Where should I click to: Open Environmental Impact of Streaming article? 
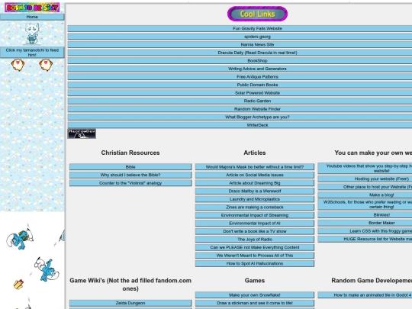click(255, 215)
